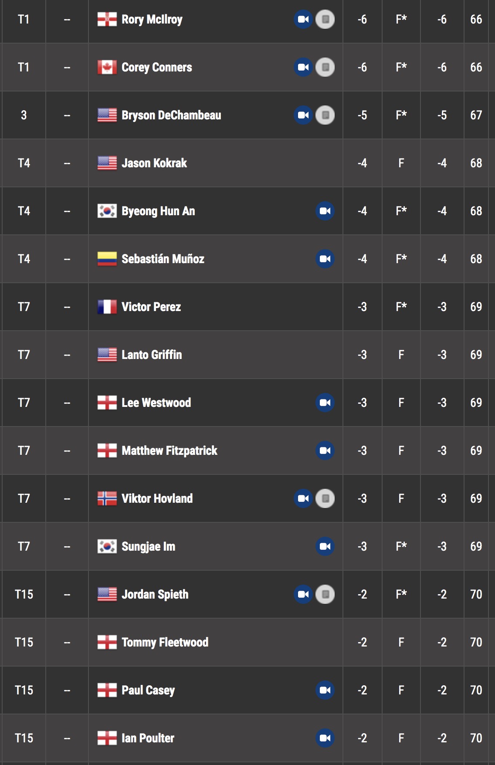
Task: Open Tommy Fleetwood's player details
Action: tap(165, 642)
